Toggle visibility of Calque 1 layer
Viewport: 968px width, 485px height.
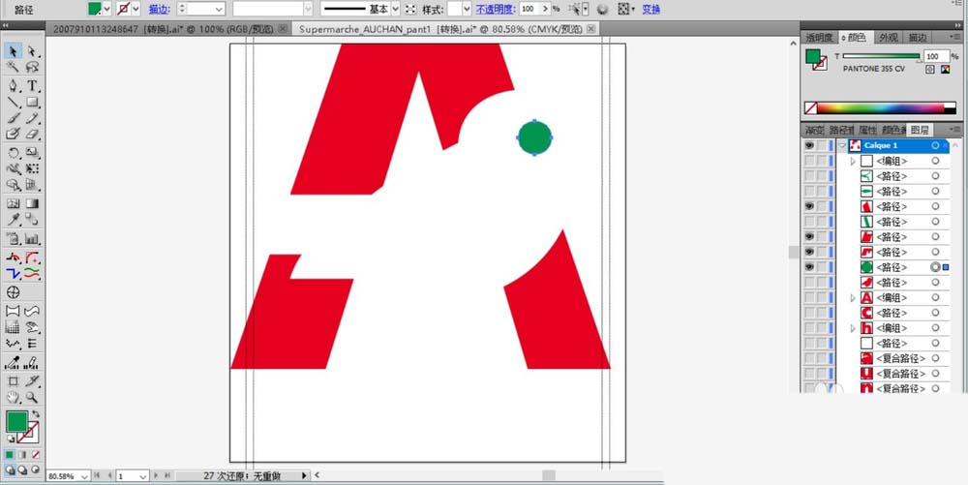809,145
